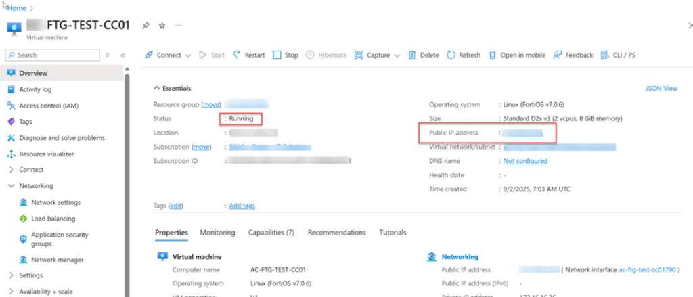Click the Not configured DNS name link
Screen dimensions: 693x297
525,161
